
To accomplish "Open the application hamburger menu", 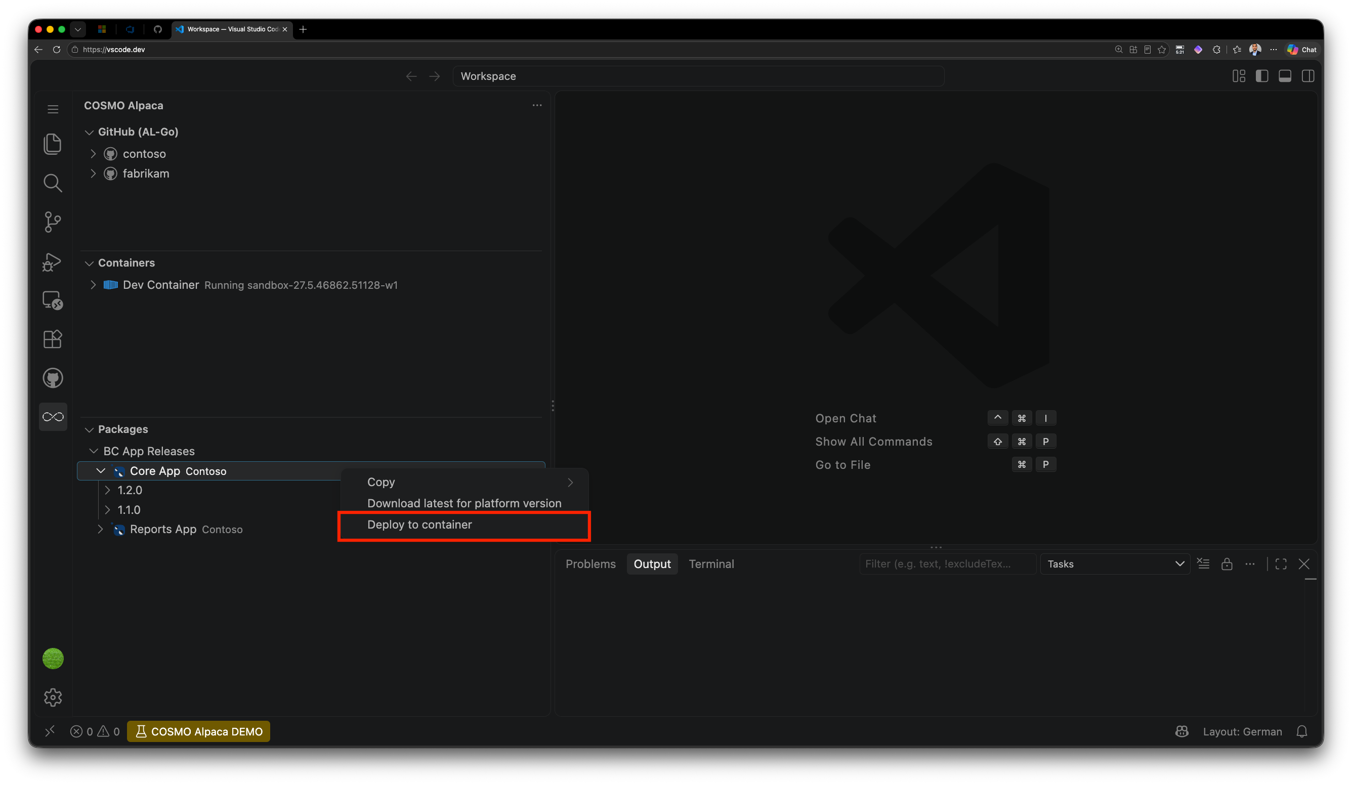I will point(53,109).
